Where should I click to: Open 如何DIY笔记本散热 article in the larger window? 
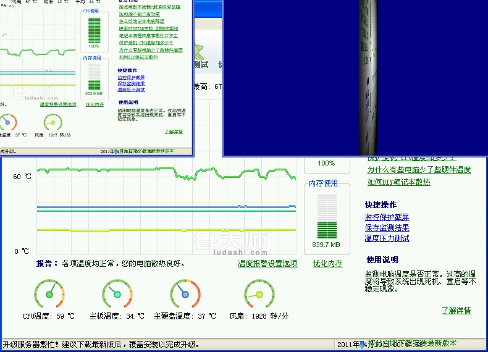coord(398,182)
